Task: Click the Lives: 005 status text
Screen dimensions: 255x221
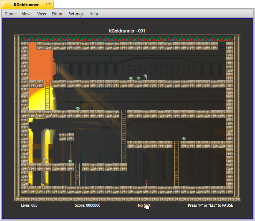Action: point(29,205)
